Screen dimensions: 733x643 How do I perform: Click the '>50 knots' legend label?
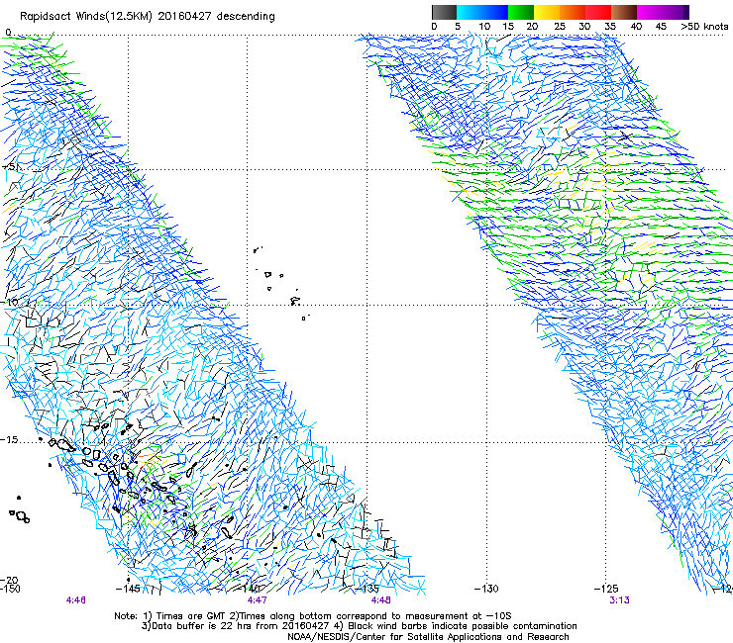pos(704,26)
